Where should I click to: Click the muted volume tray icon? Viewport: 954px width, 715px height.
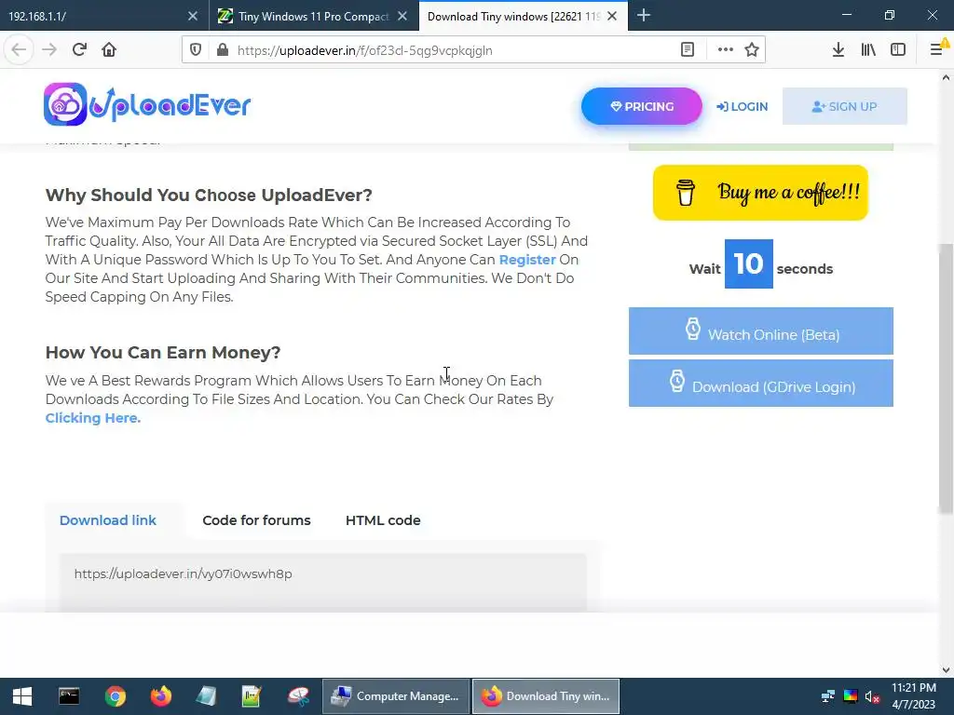click(x=872, y=696)
